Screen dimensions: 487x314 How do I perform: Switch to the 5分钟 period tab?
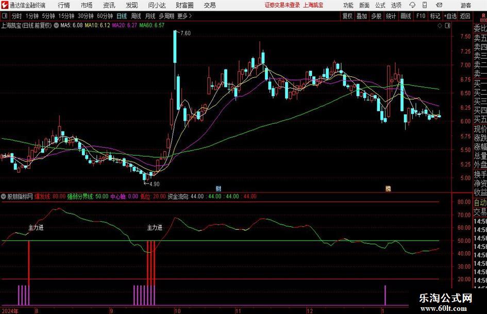[48, 16]
